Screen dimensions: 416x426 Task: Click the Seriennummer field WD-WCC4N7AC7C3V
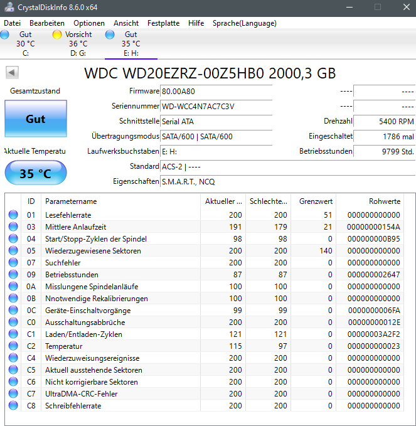pyautogui.click(x=216, y=106)
